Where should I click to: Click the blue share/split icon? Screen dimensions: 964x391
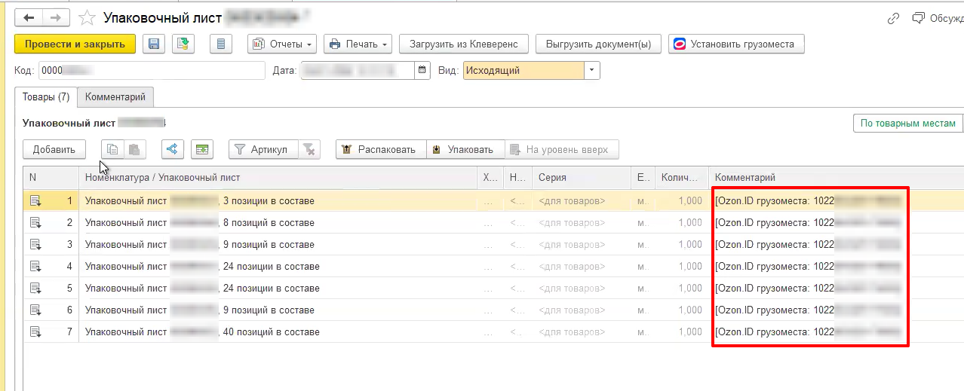click(x=173, y=149)
